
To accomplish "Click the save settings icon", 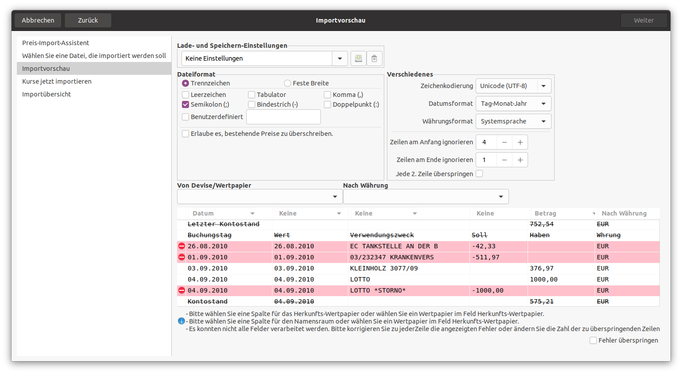I will point(359,58).
